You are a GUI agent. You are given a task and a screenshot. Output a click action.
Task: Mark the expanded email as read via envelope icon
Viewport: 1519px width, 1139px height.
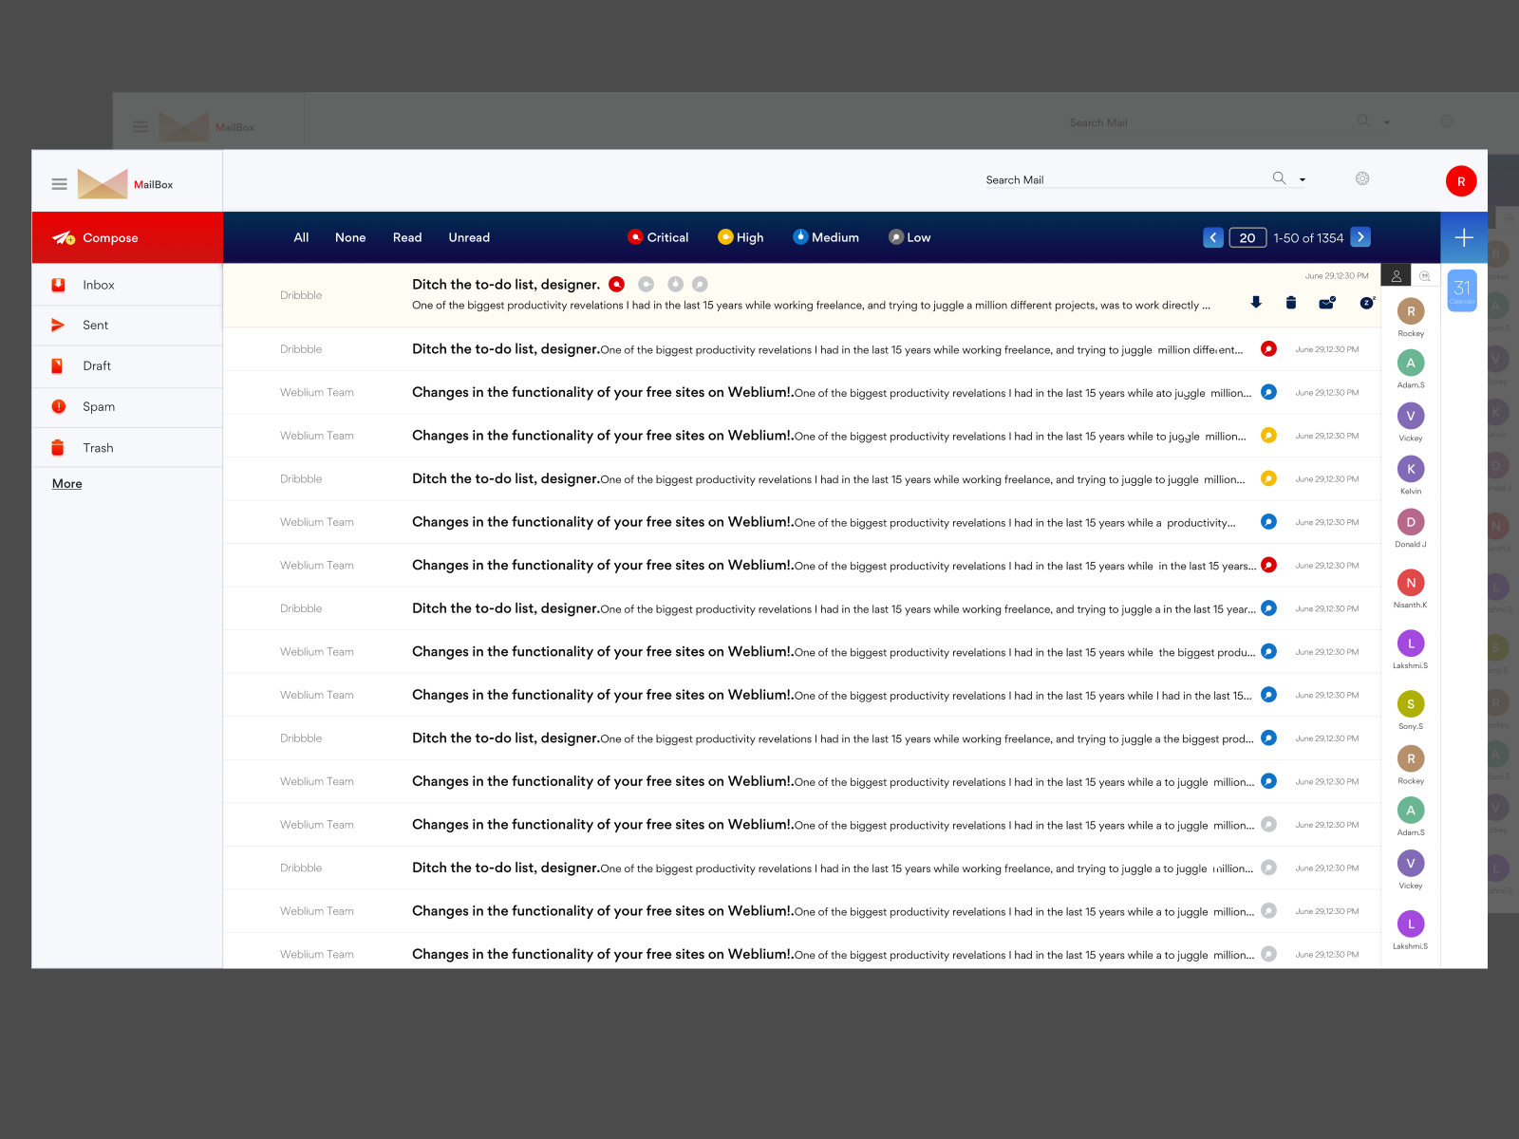click(x=1326, y=302)
